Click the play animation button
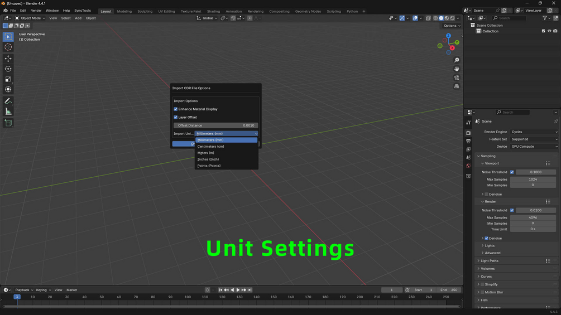The height and width of the screenshot is (315, 561). coord(238,290)
